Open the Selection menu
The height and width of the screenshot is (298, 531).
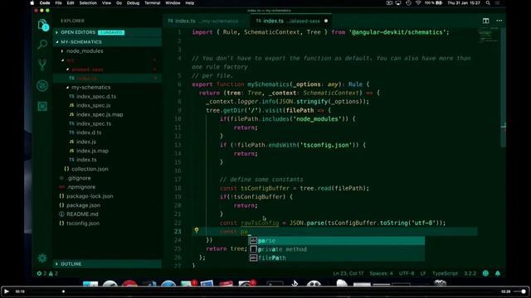pos(88,3)
